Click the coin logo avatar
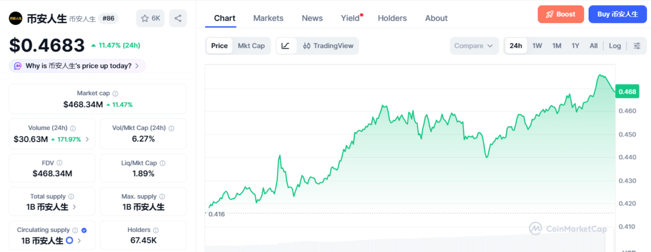This screenshot has width=651, height=252. click(x=16, y=18)
